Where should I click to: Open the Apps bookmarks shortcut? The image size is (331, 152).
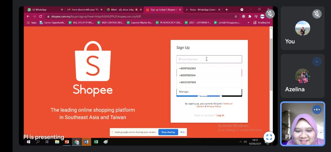(32, 23)
